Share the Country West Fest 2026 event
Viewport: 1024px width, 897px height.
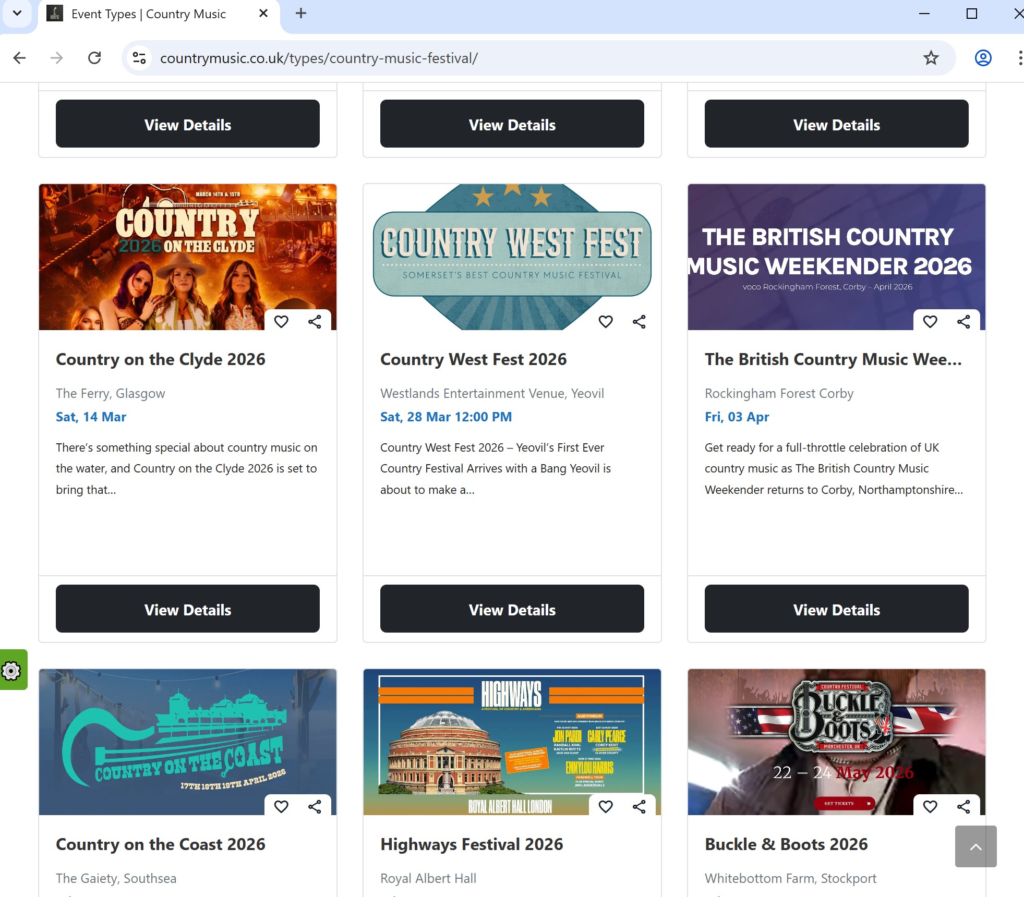tap(639, 322)
